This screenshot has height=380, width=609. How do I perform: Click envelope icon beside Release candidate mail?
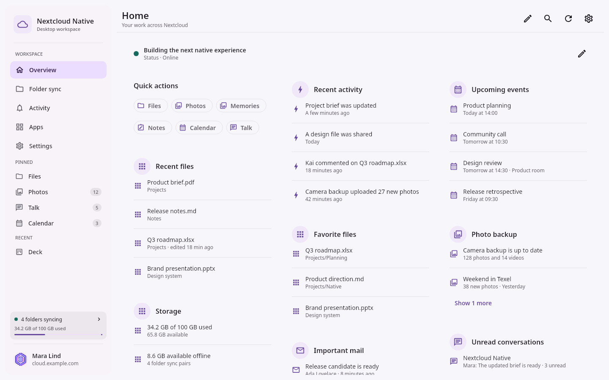coord(296,370)
